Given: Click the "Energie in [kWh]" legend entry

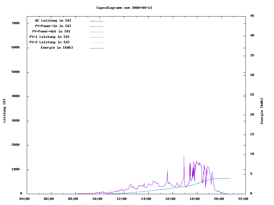Looking at the screenshot, I should click(x=57, y=48).
